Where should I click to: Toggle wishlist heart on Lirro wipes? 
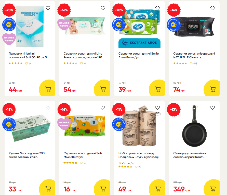[x=103, y=8]
